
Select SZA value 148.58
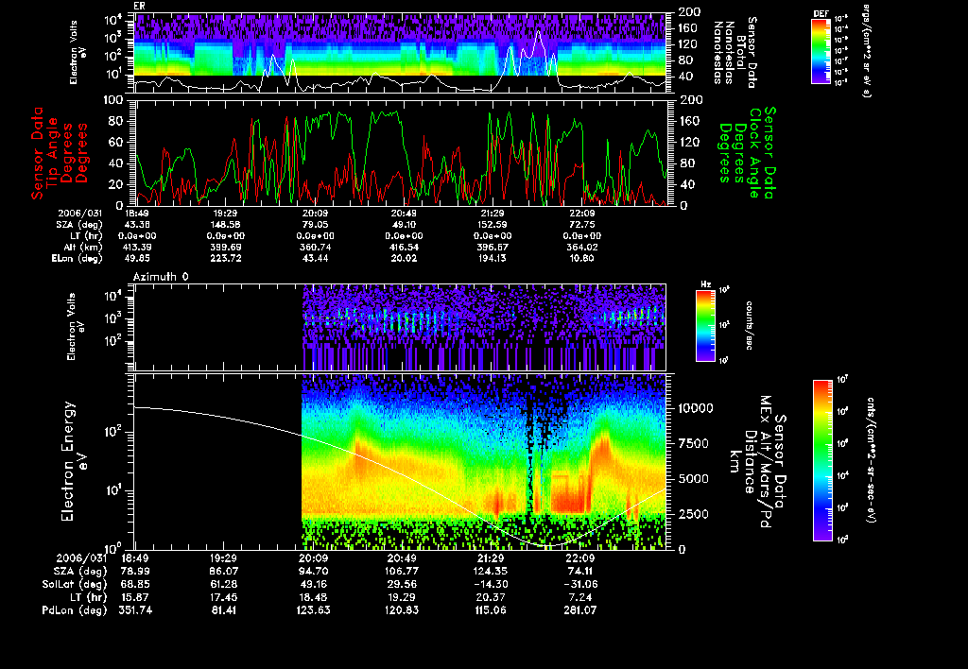click(x=226, y=225)
